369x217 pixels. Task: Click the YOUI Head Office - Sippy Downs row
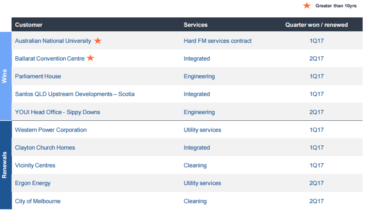(x=187, y=112)
